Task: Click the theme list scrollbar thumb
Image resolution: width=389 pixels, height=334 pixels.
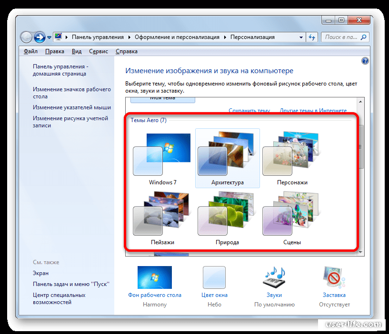Action: [x=360, y=147]
